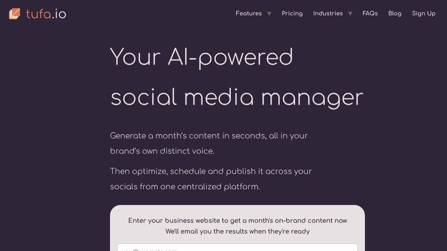
Task: Go to the Pricing page
Action: coord(292,13)
